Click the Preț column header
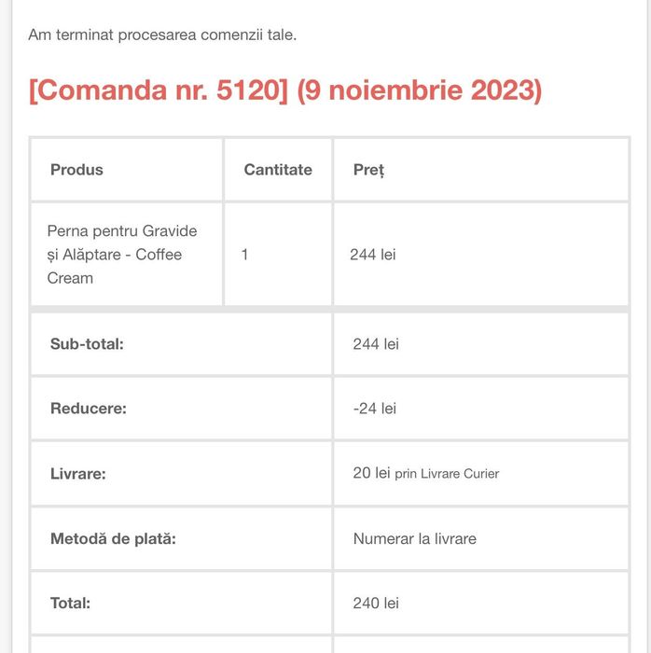This screenshot has width=651, height=653. pyautogui.click(x=368, y=171)
